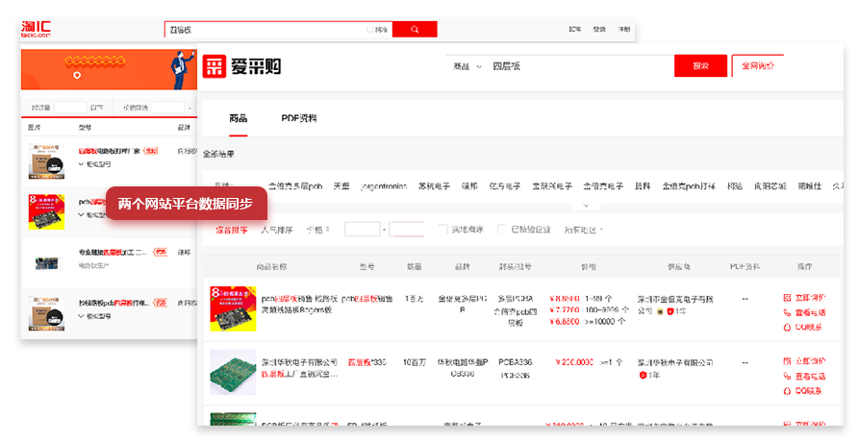Select the 商品 tab
The width and height of the screenshot is (860, 442).
pyautogui.click(x=238, y=118)
